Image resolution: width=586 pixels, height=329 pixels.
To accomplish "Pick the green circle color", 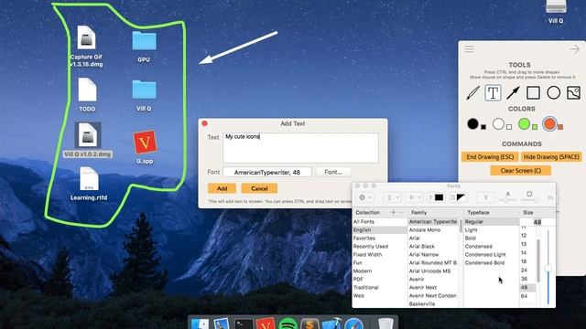I will pos(525,124).
